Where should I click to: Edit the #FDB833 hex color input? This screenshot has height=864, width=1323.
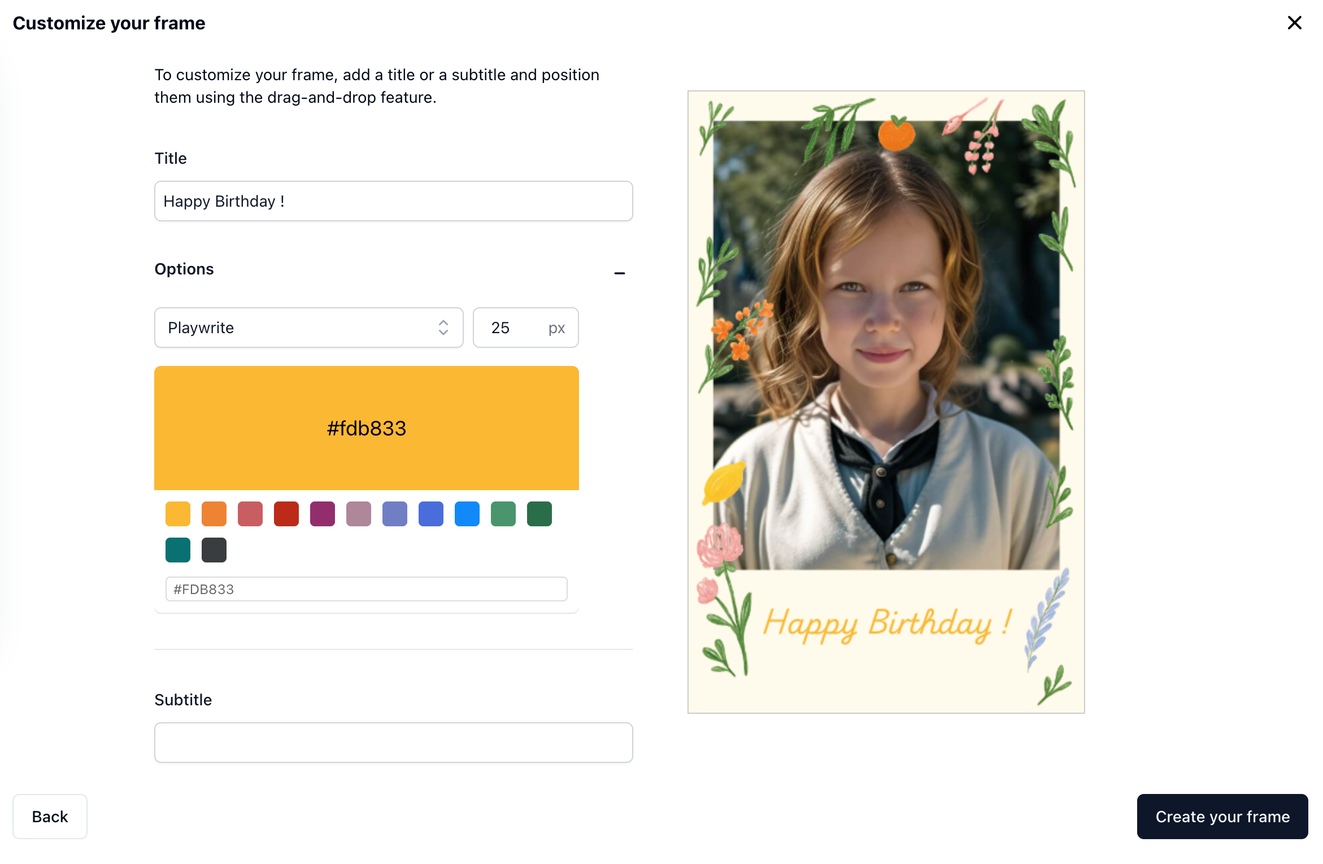pyautogui.click(x=367, y=589)
